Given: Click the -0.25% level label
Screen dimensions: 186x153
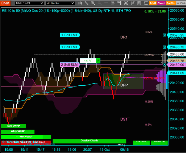Looking at the screenshot, I should click(x=149, y=102).
